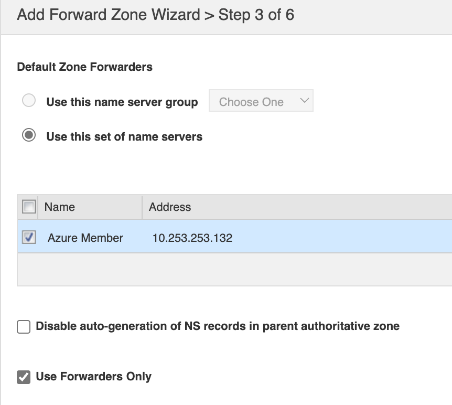Image resolution: width=452 pixels, height=405 pixels.
Task: Select the 'Use this name server group' radio
Action: click(29, 101)
